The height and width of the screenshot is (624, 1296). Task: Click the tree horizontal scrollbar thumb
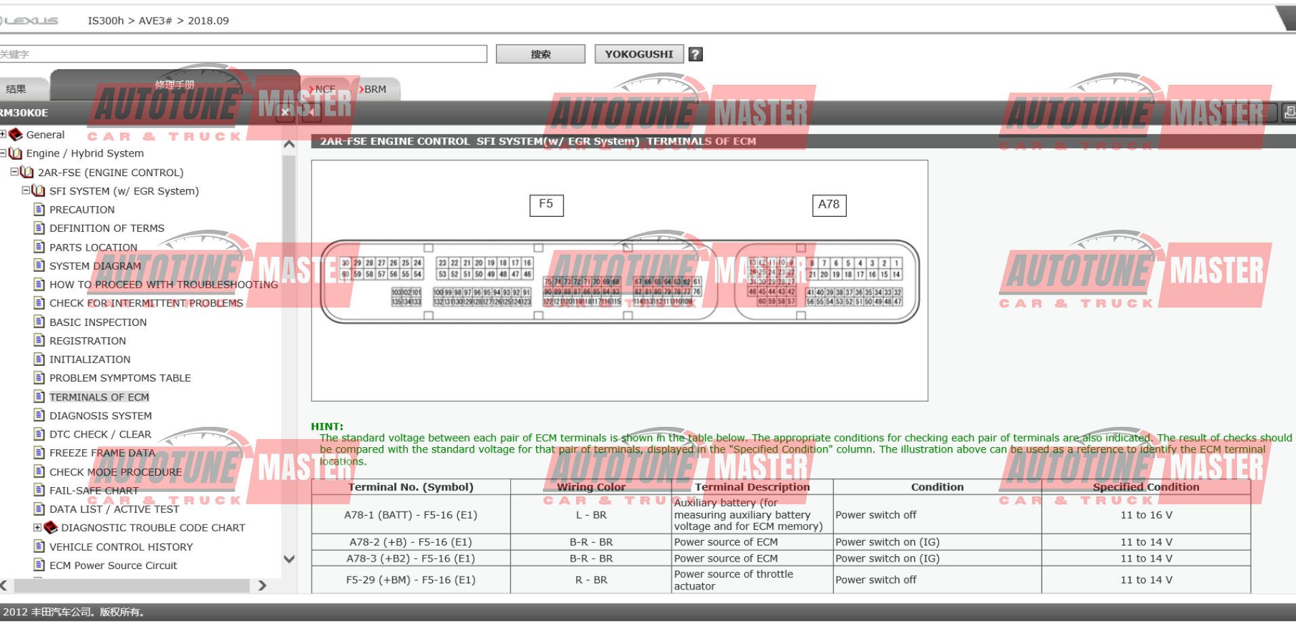(x=132, y=585)
